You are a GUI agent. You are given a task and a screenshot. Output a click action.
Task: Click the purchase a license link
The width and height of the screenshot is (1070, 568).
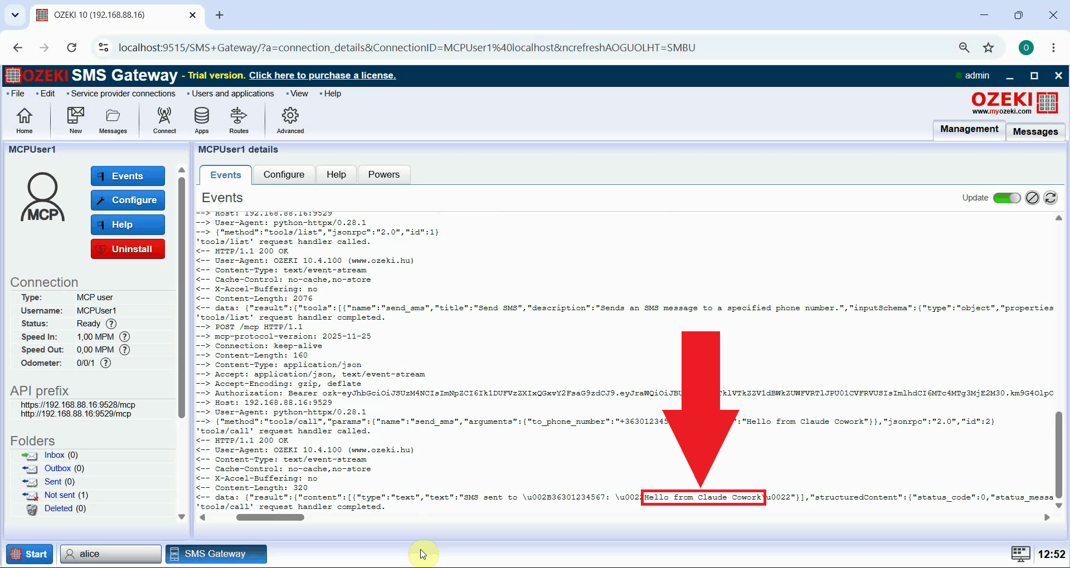coord(322,75)
